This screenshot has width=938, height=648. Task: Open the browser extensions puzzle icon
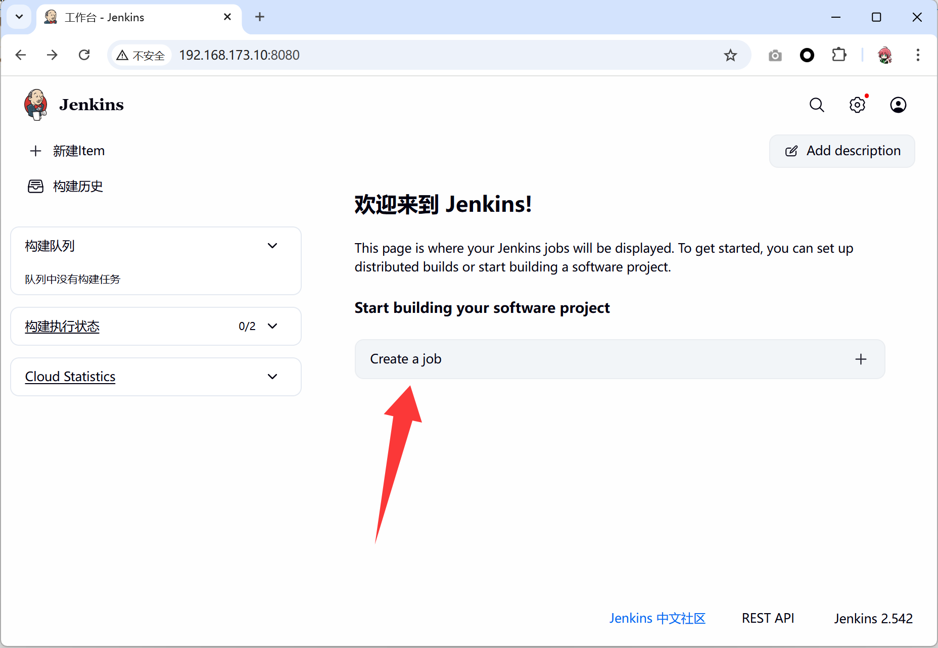(839, 55)
